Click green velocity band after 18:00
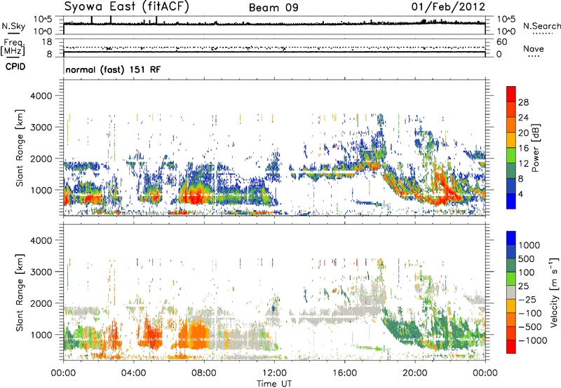Screen dimensions: 561x388 pos(400,328)
